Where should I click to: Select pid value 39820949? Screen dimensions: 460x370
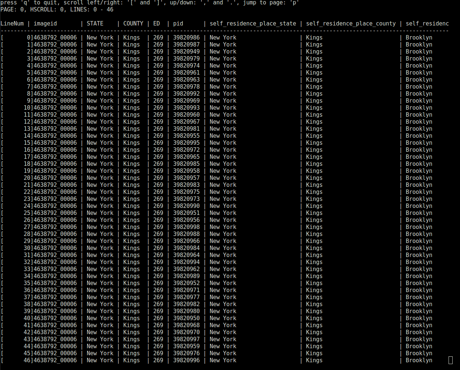[x=186, y=51]
